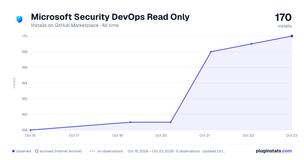This screenshot has width=304, height=160.
Task: Click the 'Oct 21' x-axis label
Action: 205,135
